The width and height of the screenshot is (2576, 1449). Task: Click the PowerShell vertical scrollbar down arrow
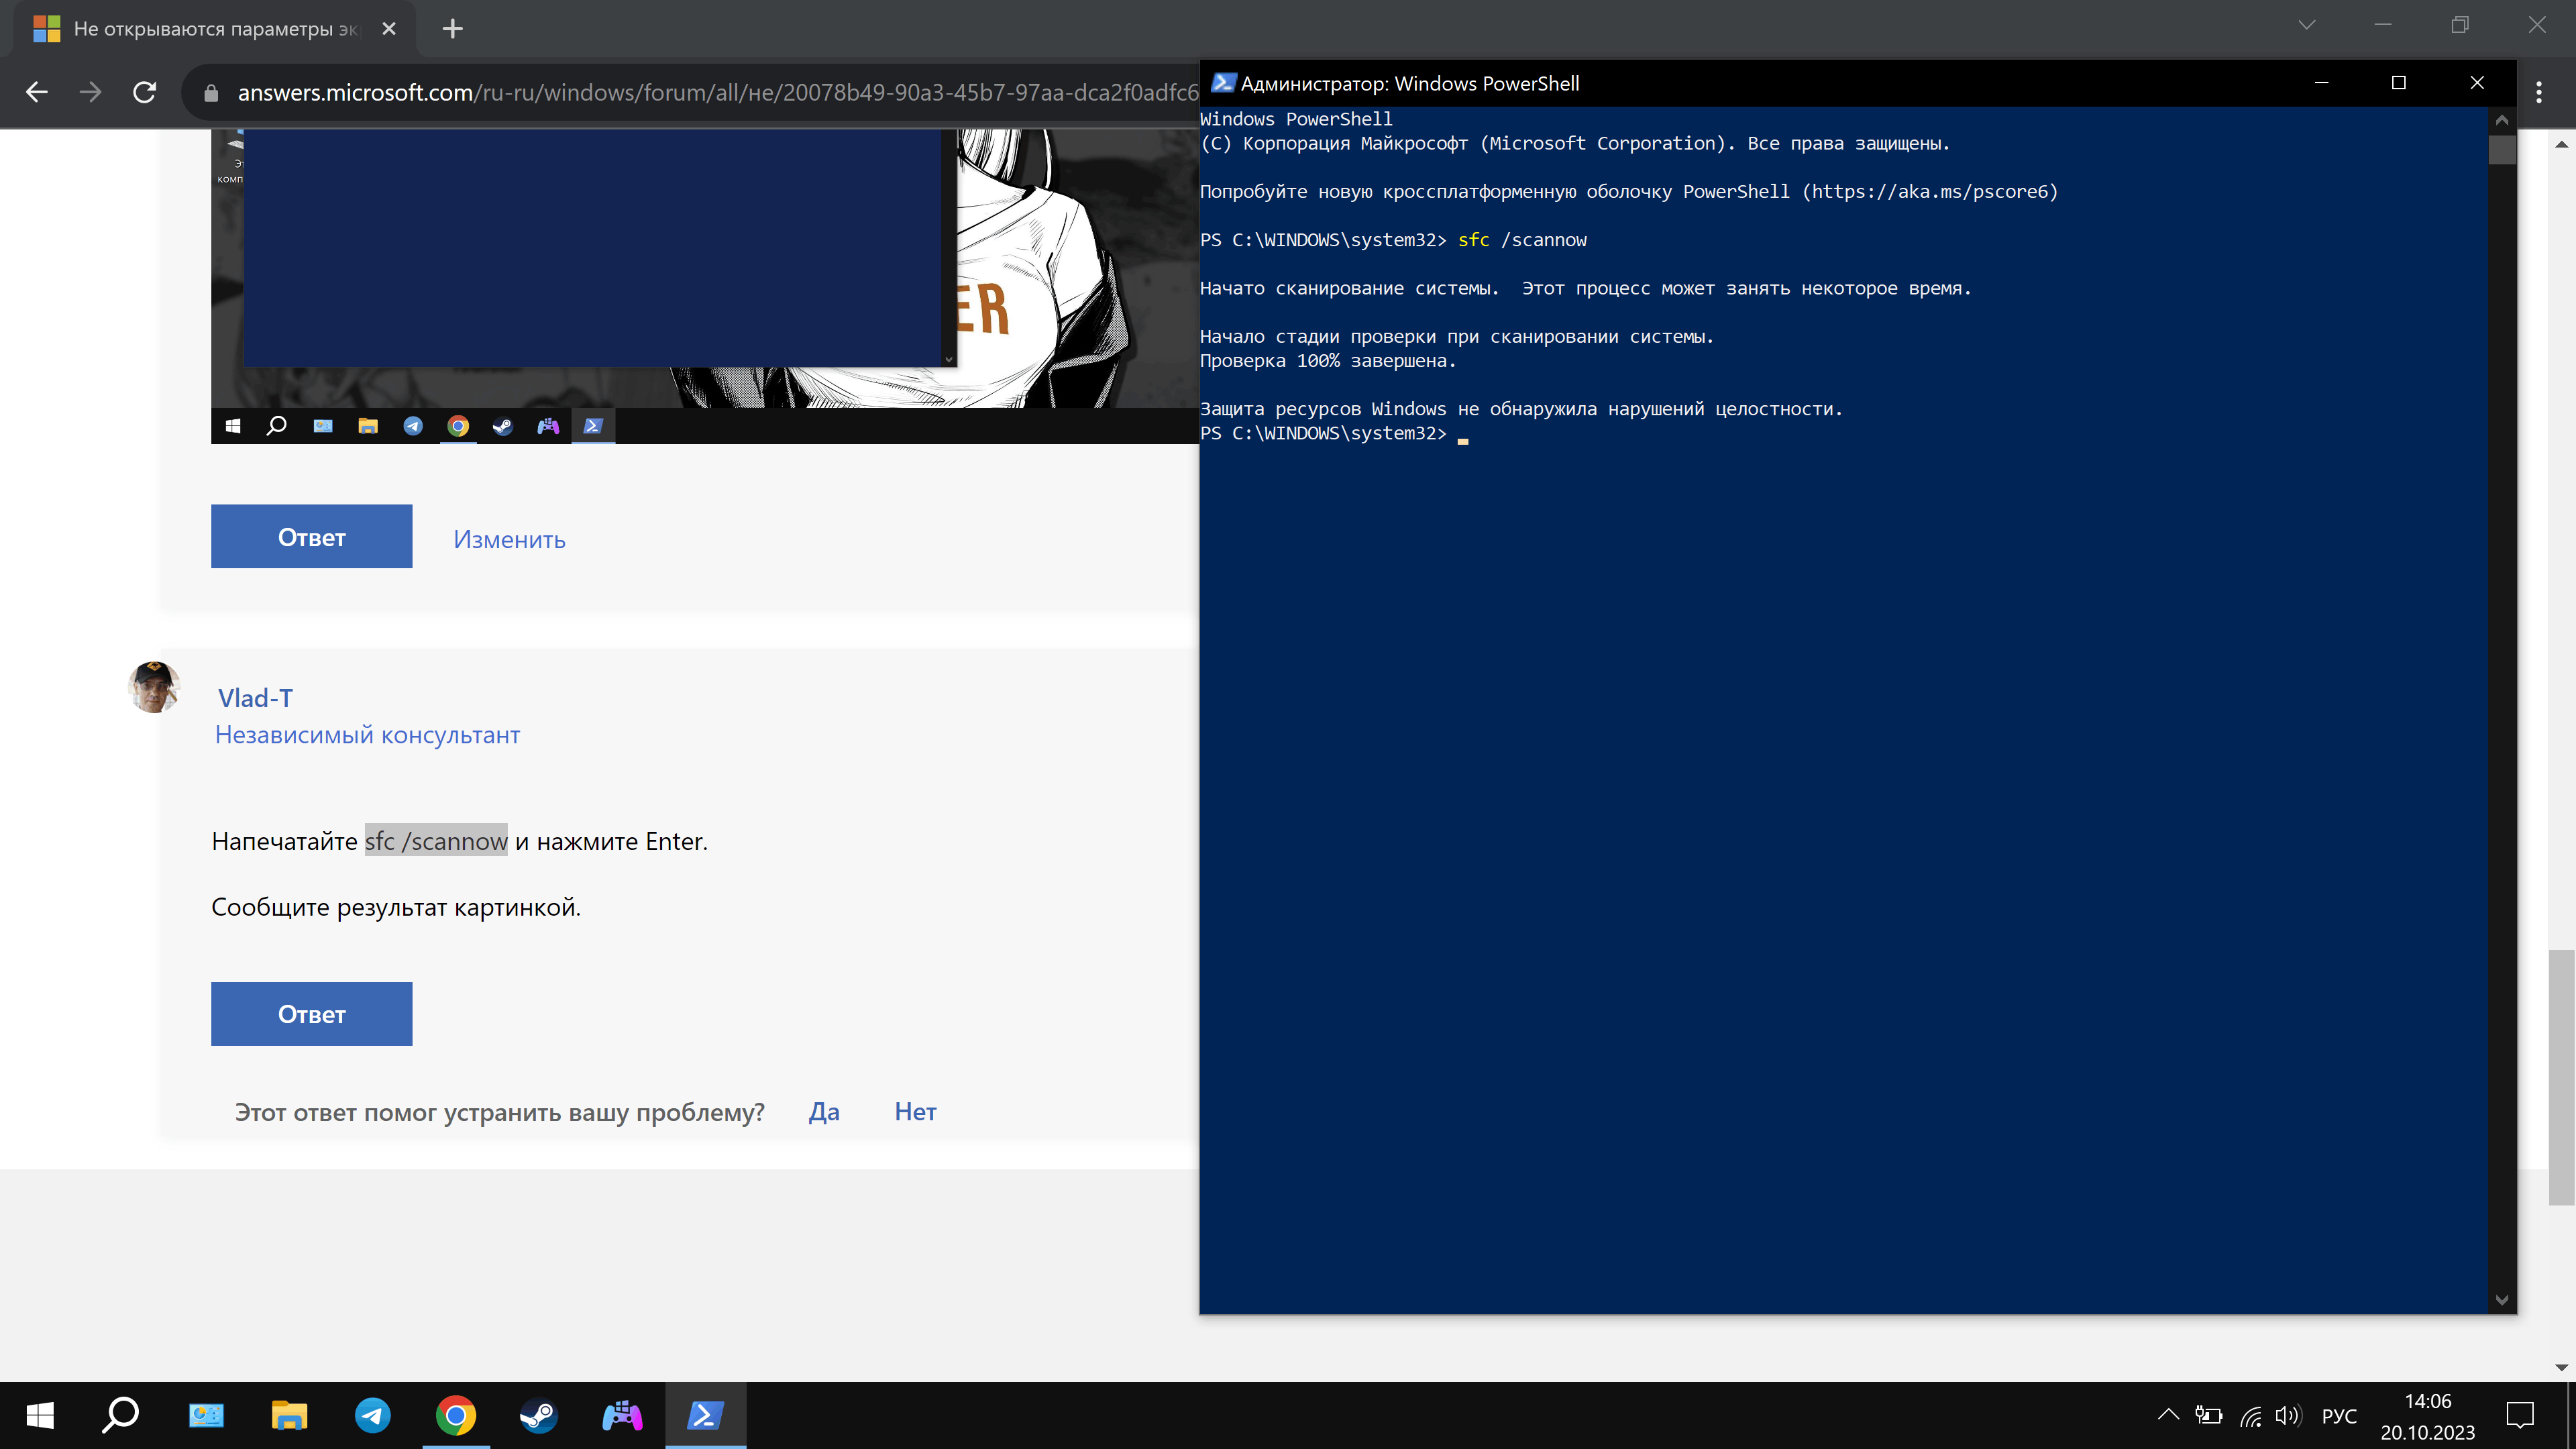coord(2501,1300)
